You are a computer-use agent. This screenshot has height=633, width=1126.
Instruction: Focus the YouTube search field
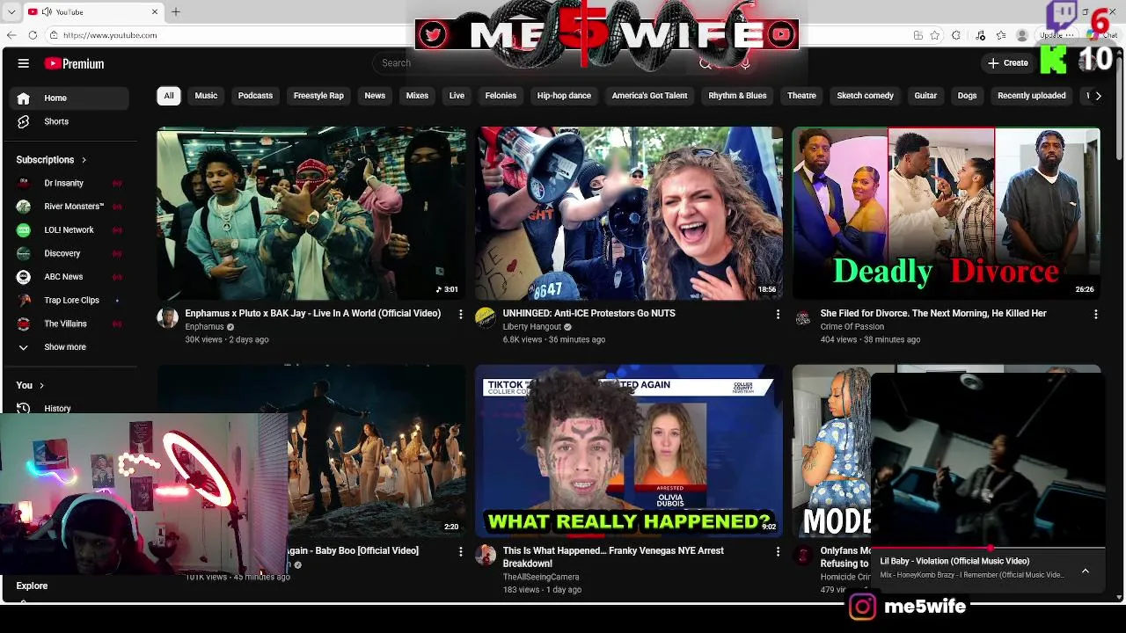(x=528, y=63)
